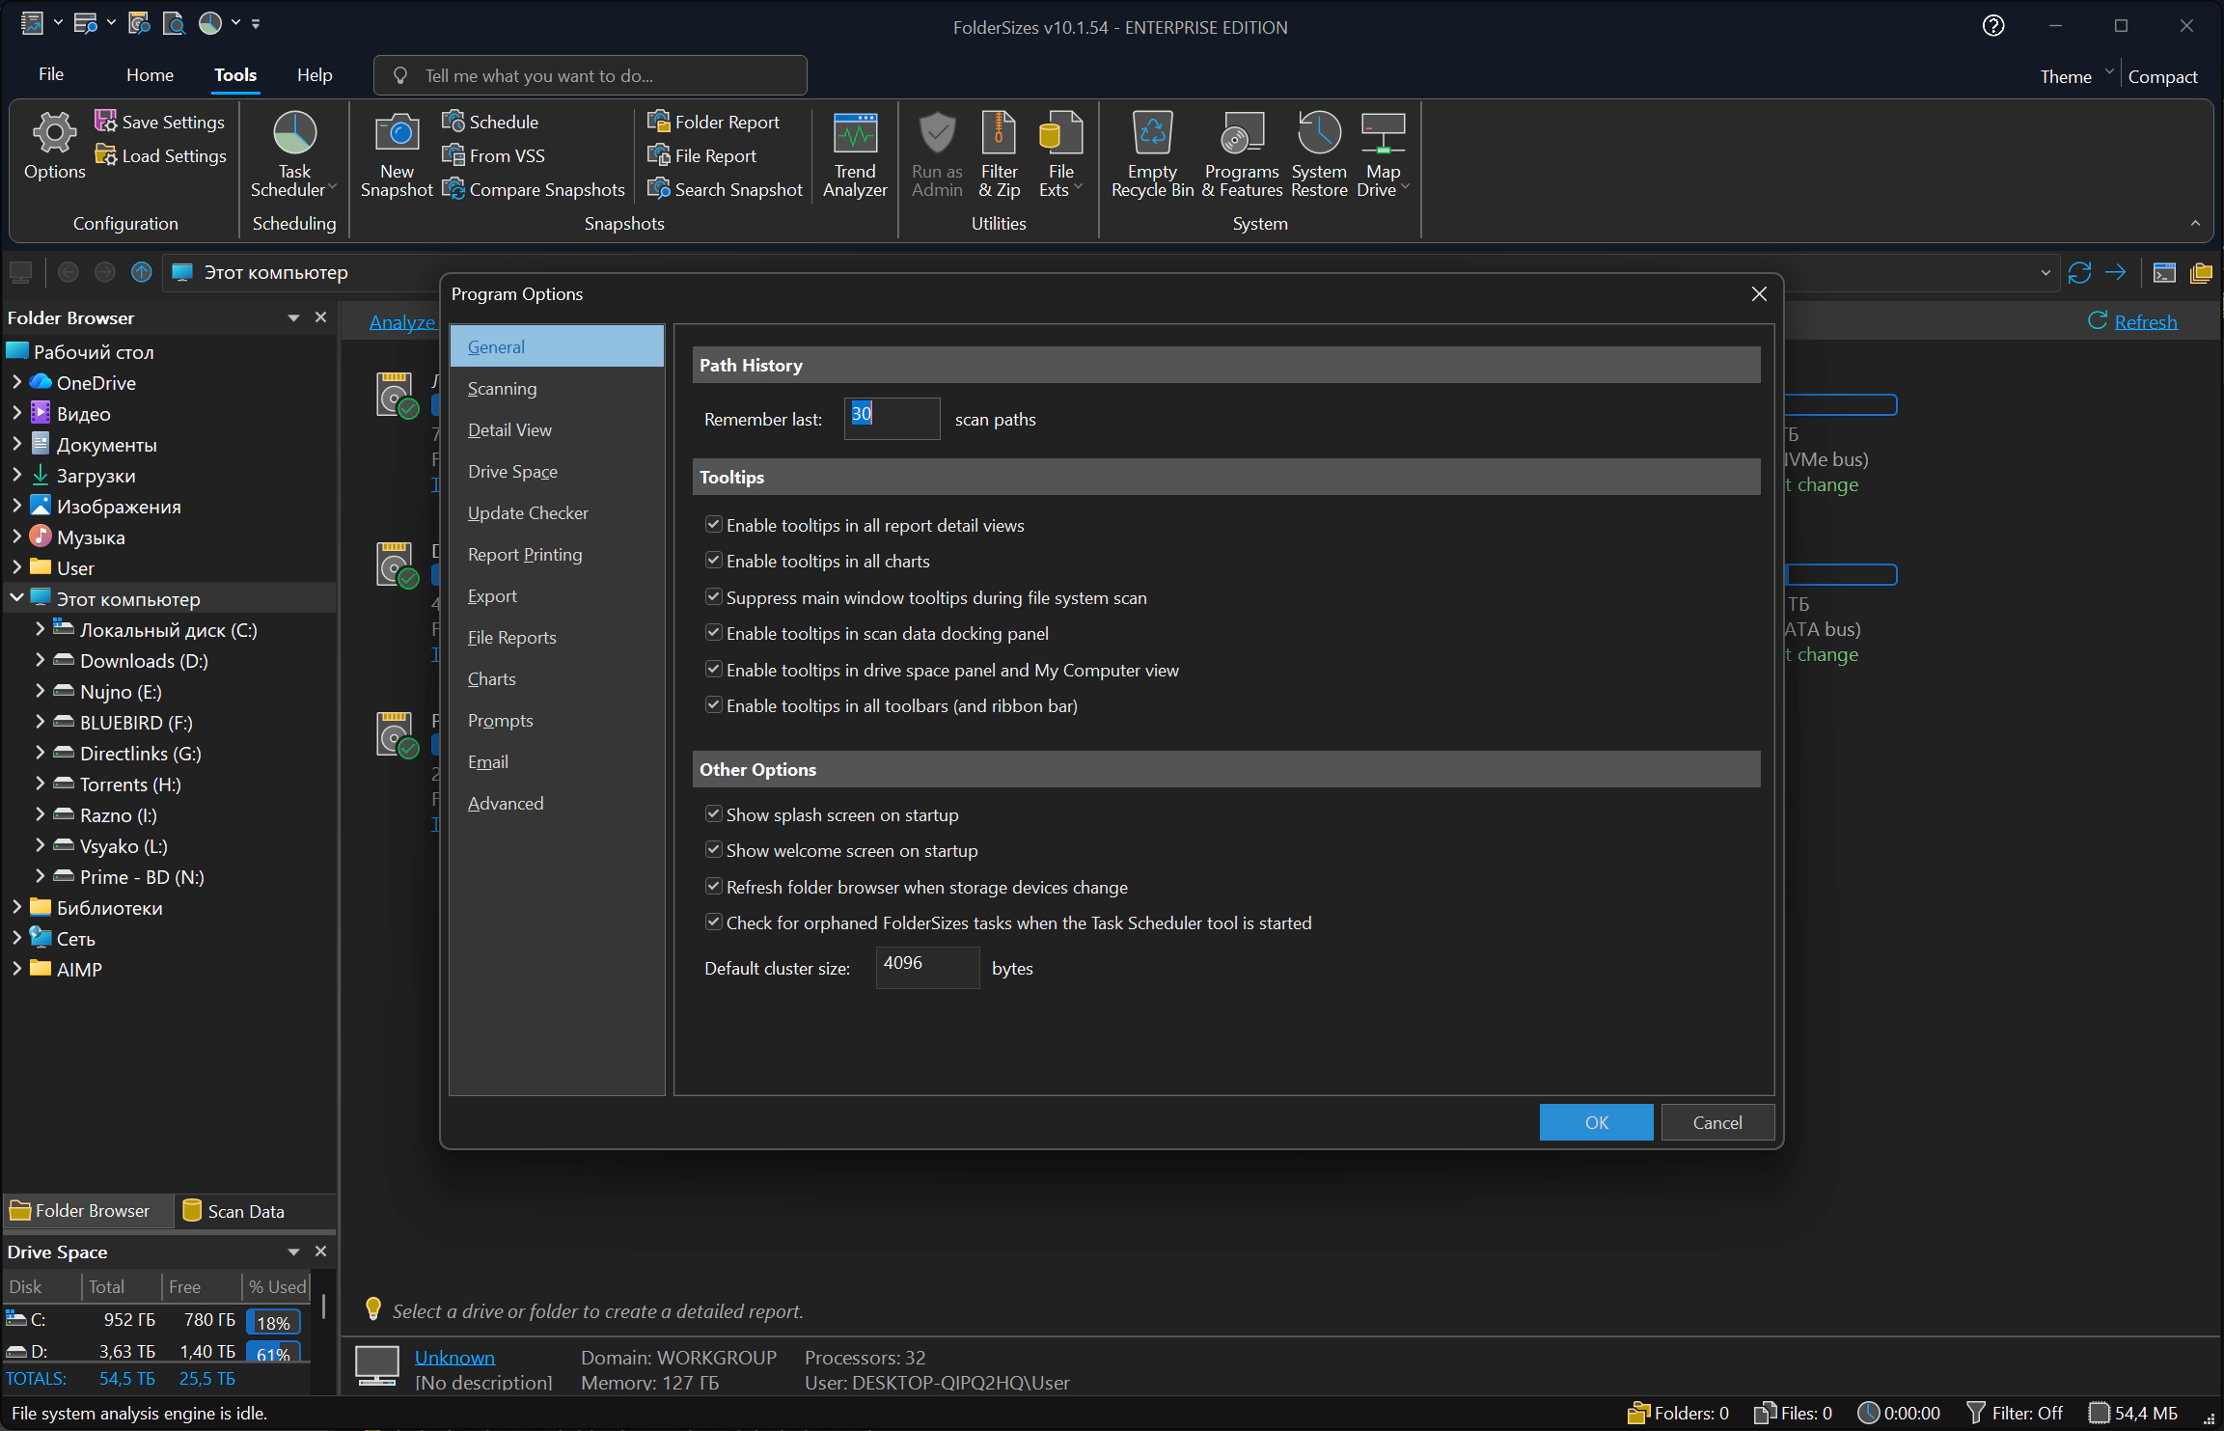2224x1431 pixels.
Task: Click the Refresh link
Action: [x=2146, y=321]
